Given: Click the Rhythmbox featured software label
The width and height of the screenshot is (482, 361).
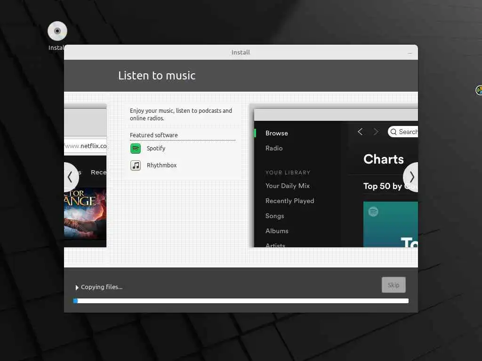Looking at the screenshot, I should point(162,165).
